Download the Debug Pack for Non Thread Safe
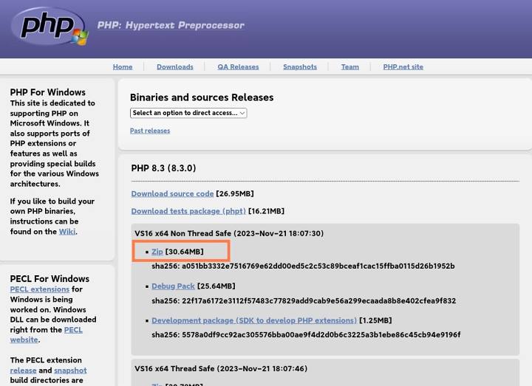The image size is (532, 386). click(x=173, y=286)
